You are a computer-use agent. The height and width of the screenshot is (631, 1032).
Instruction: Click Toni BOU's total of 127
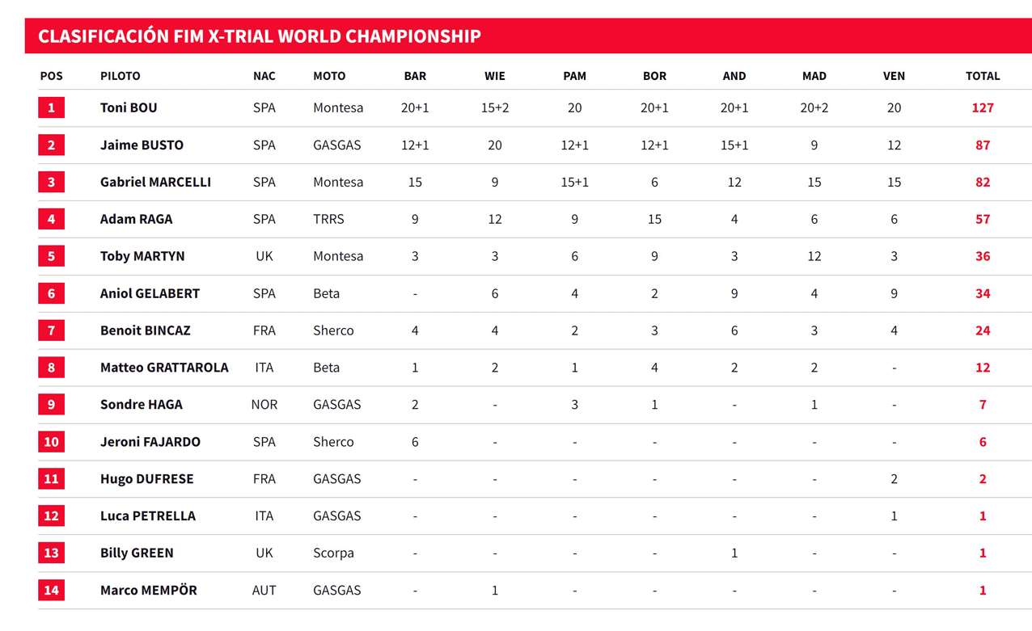[x=983, y=107]
